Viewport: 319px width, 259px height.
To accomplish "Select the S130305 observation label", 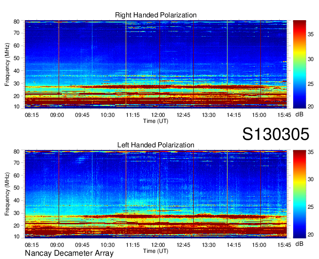I will 276,134.
